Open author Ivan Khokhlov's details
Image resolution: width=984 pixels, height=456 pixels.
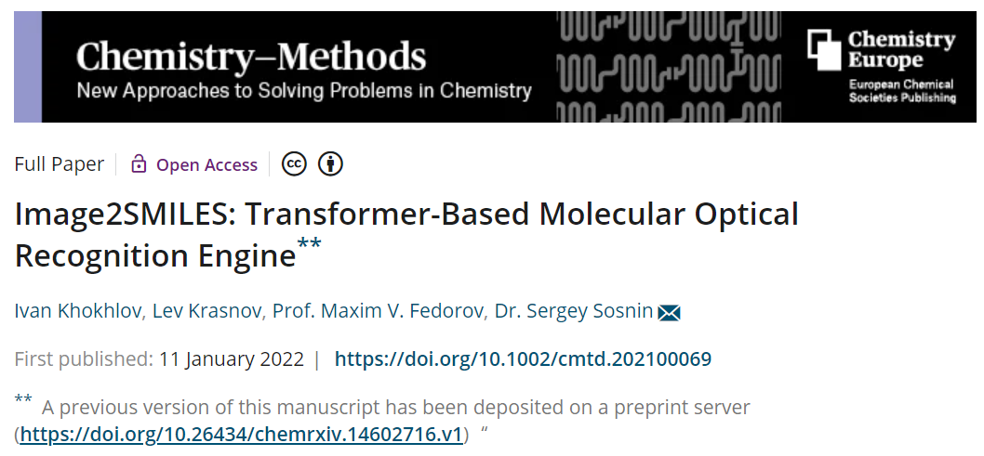pos(78,311)
